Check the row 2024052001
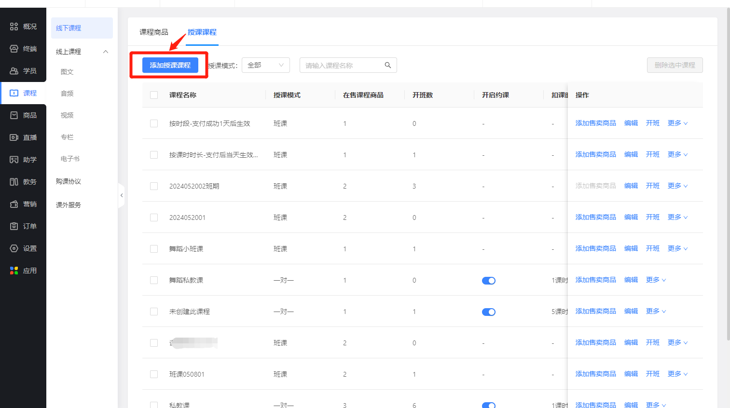The height and width of the screenshot is (408, 730). [x=154, y=218]
